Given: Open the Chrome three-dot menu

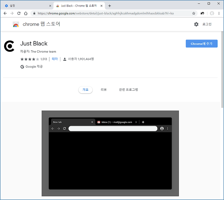Looking at the screenshot, I should click(x=219, y=13).
